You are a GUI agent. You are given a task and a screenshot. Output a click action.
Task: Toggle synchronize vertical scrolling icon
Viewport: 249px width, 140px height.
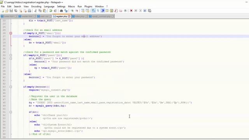coord(83,11)
